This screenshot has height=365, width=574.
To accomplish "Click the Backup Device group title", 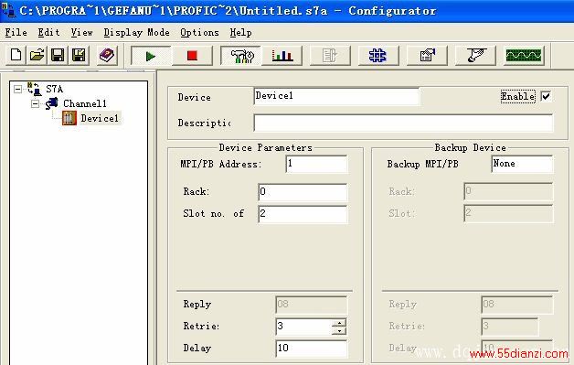I will [x=470, y=147].
